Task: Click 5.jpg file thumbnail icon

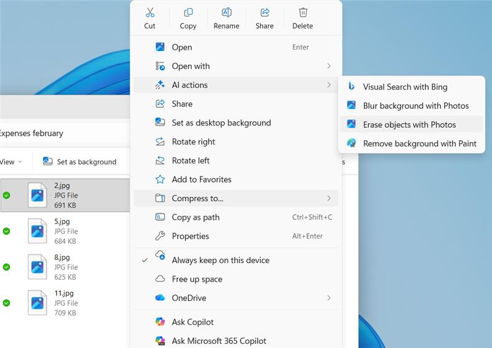Action: tap(37, 231)
